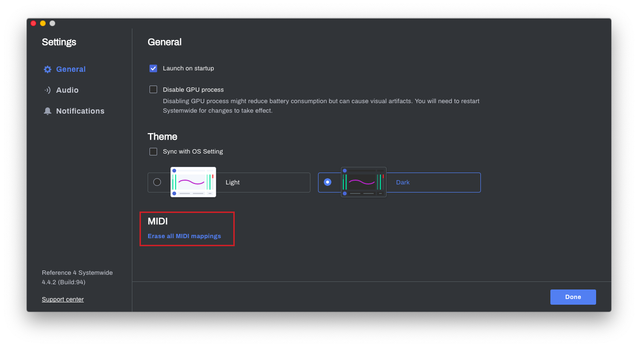
Task: Click the Dark theme preview thumbnail
Action: [x=364, y=182]
